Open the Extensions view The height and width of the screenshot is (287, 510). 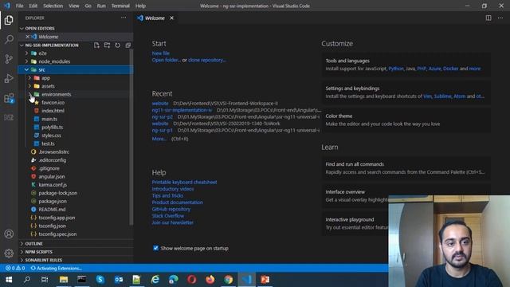tap(9, 98)
